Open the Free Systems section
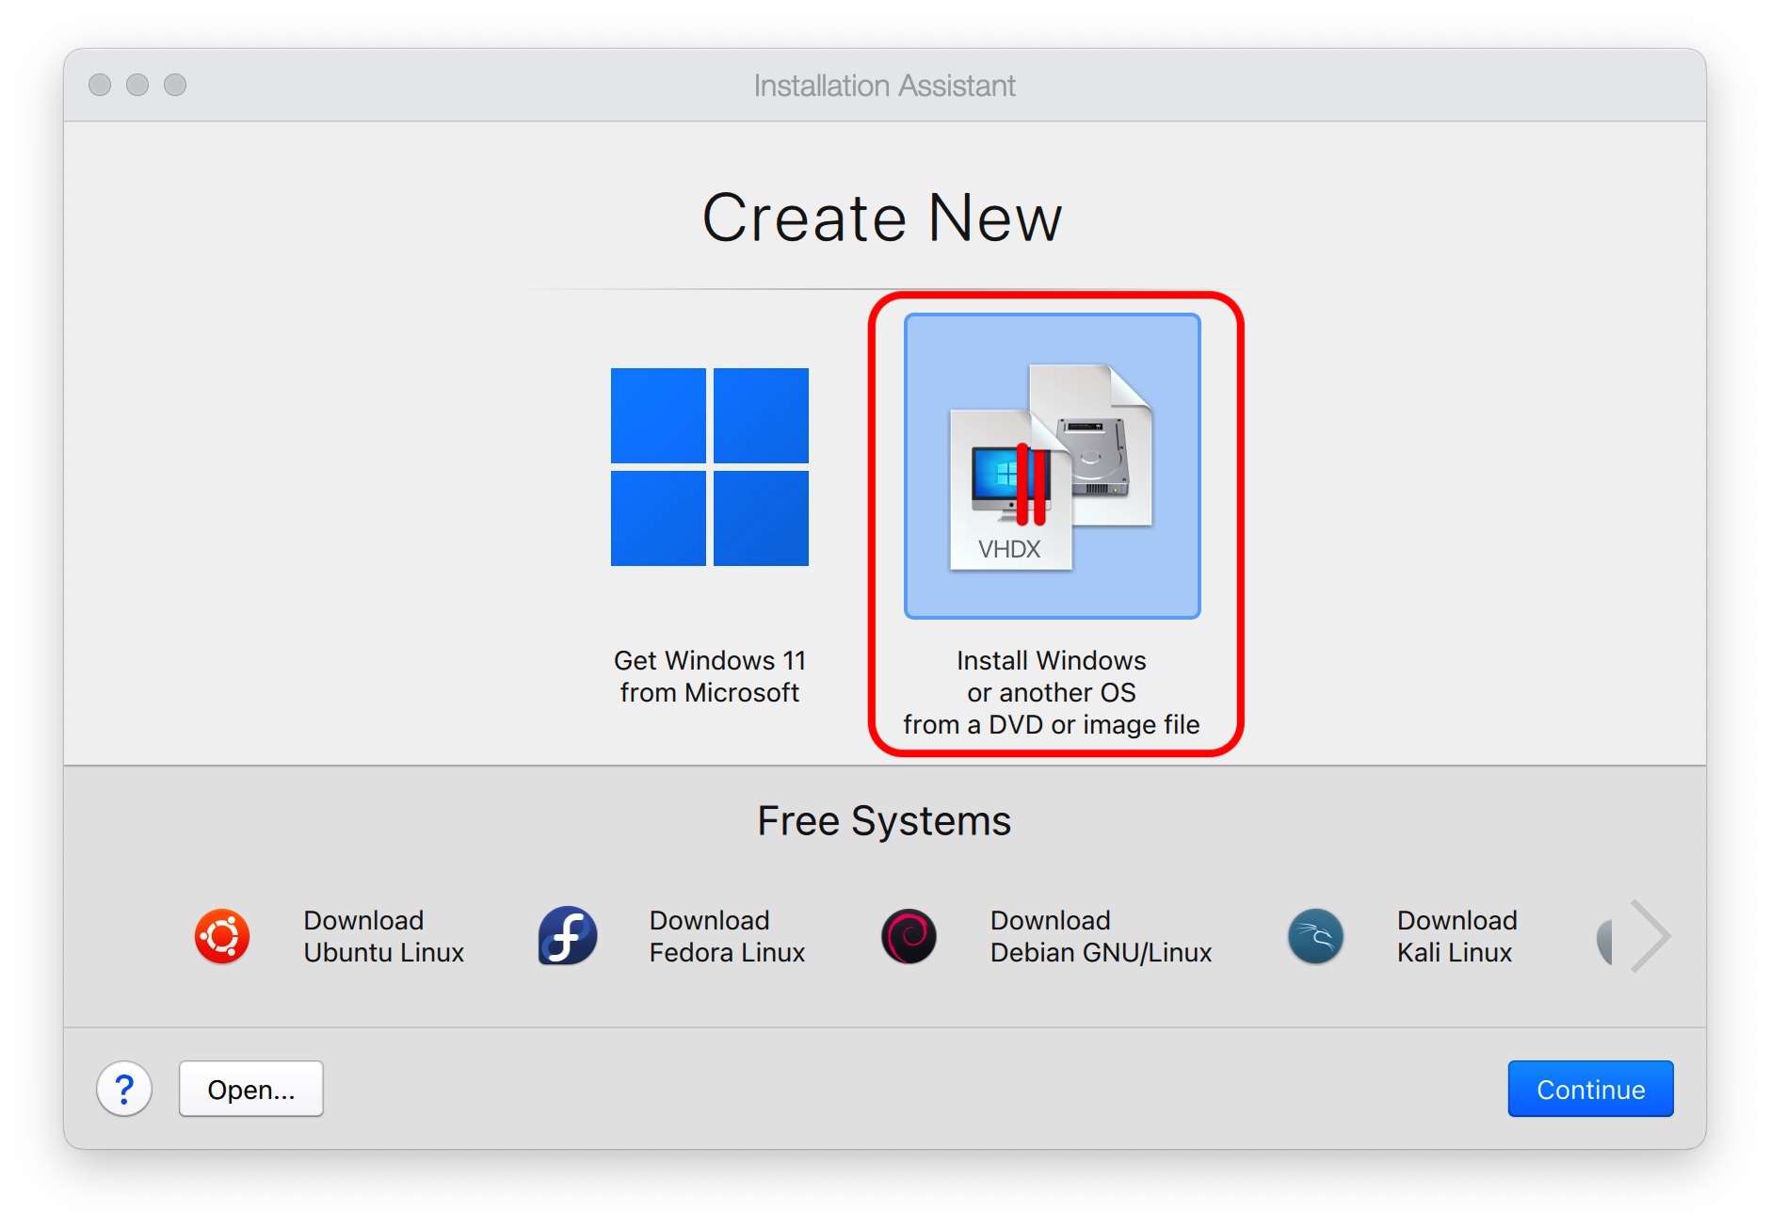This screenshot has height=1228, width=1770. coord(885,820)
